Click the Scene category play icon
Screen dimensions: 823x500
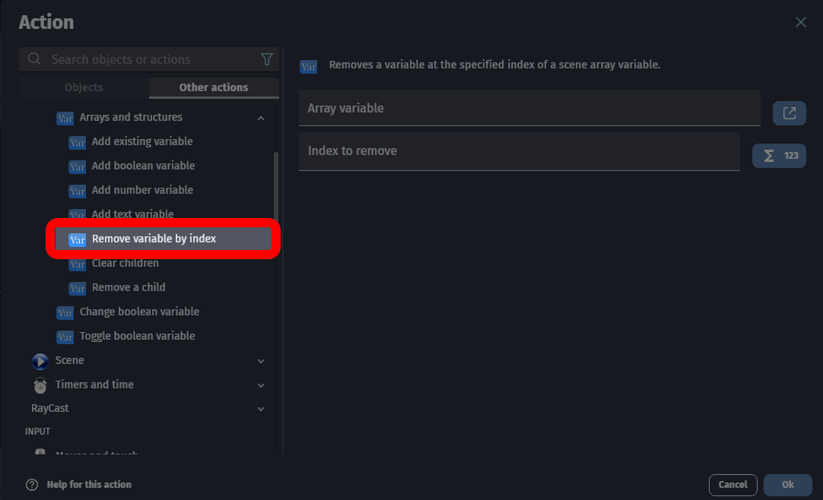(x=40, y=360)
